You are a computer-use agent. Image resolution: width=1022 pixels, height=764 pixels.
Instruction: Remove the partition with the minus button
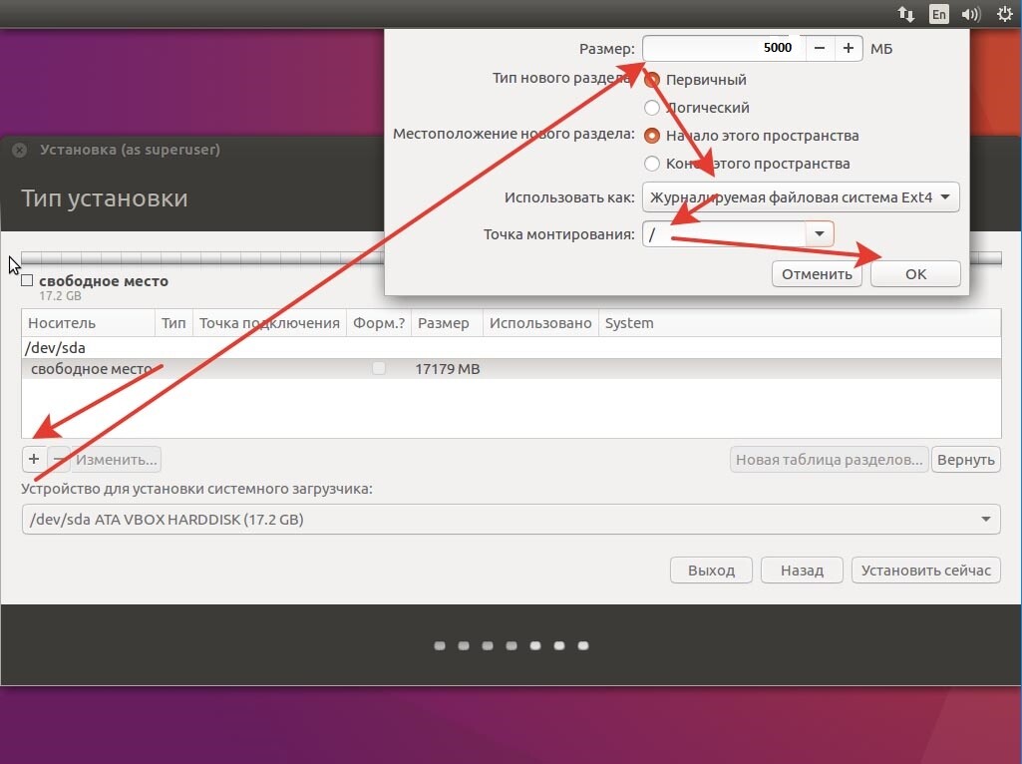[59, 459]
